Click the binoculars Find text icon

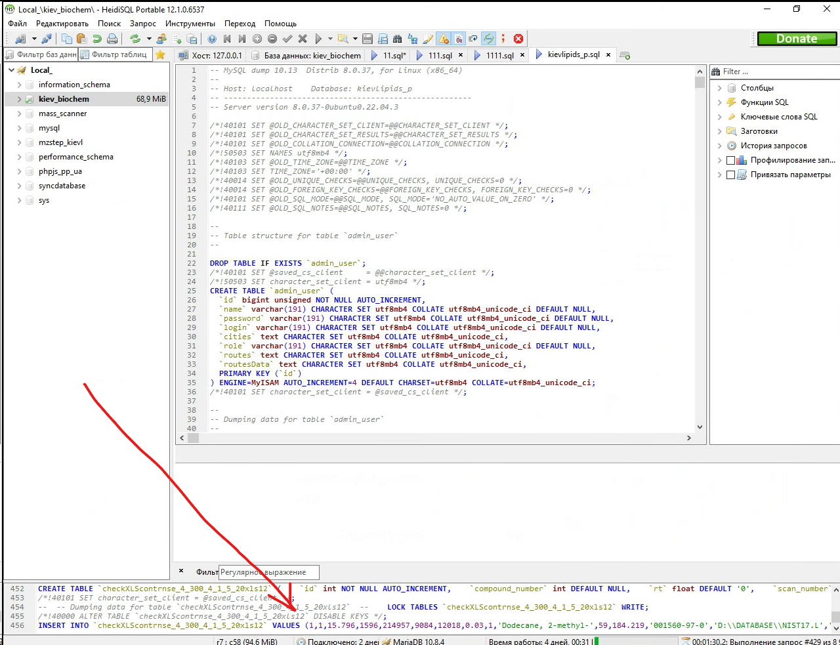coord(398,39)
